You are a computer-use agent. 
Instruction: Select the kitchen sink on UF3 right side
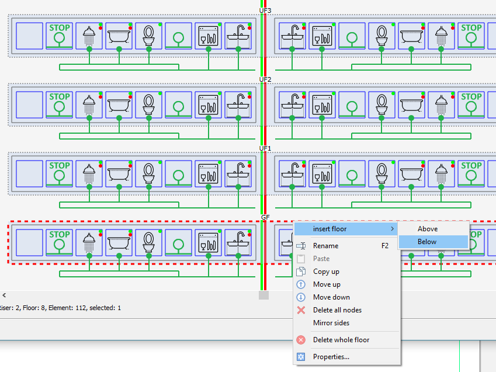click(292, 36)
